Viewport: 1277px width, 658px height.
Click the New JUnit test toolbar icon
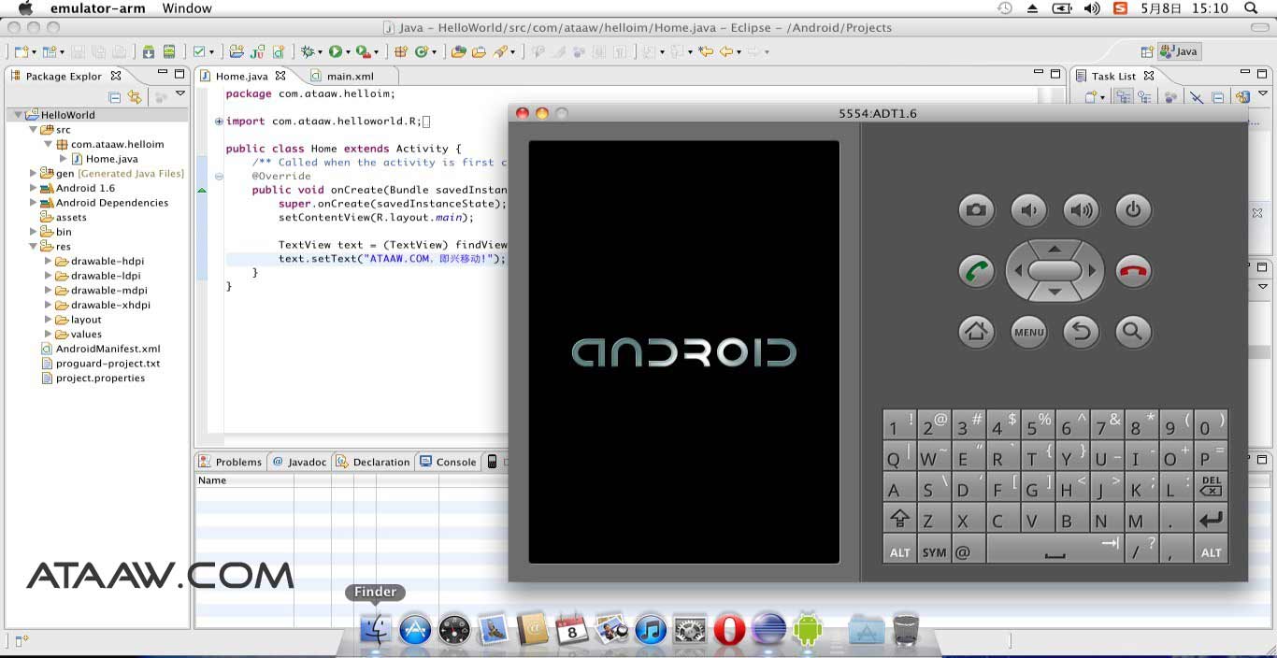click(257, 51)
